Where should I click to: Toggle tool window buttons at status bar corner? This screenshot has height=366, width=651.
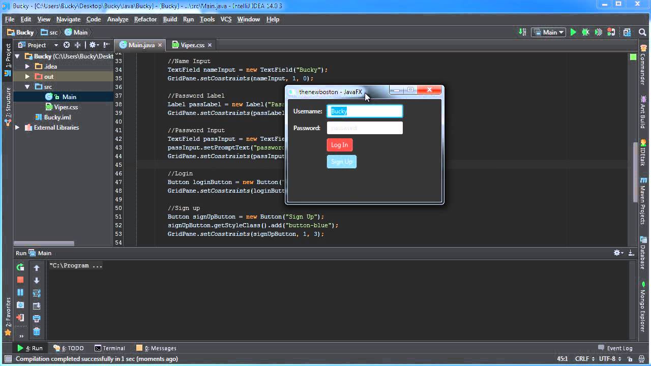pyautogui.click(x=8, y=359)
